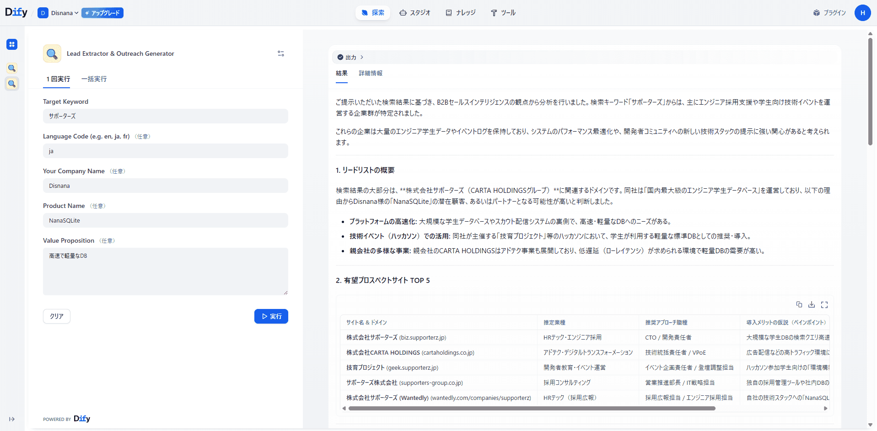Click the Lead Extractor app icon
This screenshot has width=877, height=431.
[52, 53]
